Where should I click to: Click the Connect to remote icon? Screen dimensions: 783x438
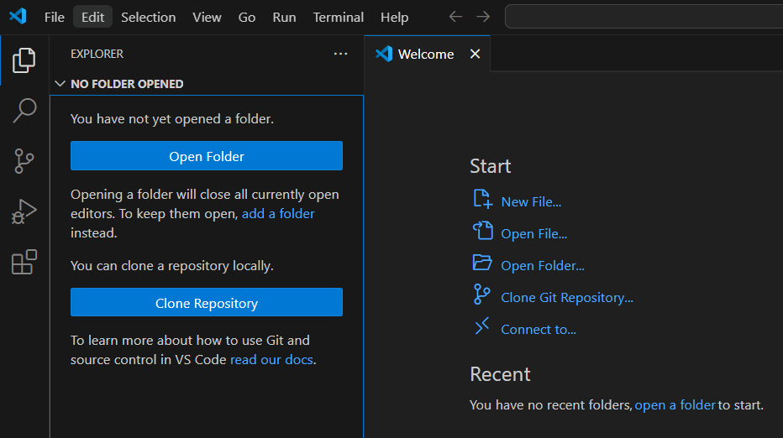[482, 326]
